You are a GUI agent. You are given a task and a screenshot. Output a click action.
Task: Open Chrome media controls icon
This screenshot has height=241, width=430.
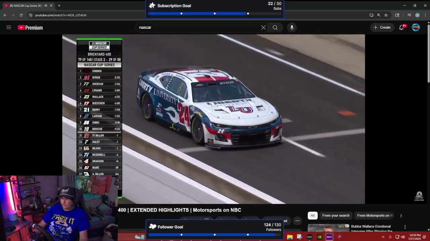(409, 15)
